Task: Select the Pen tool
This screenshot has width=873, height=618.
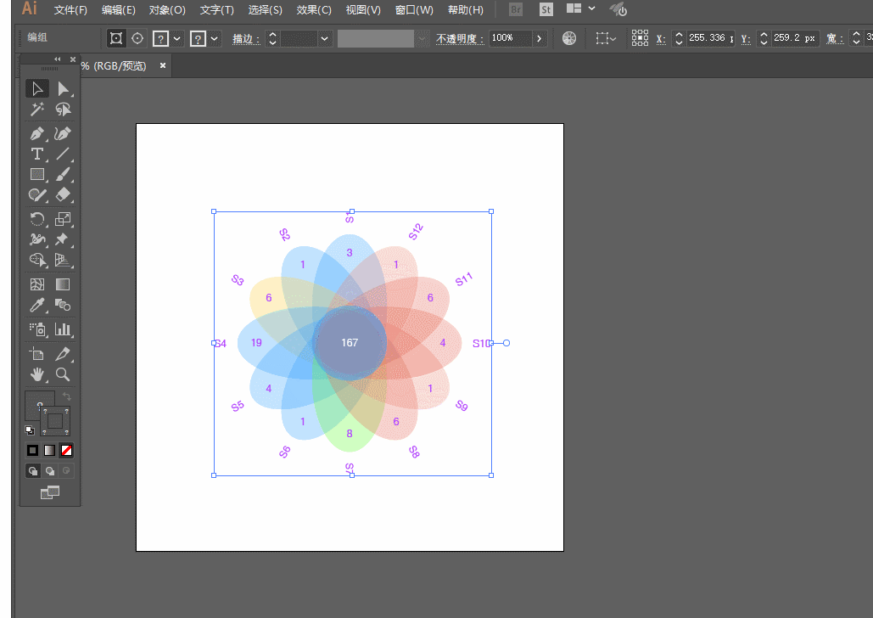Action: [x=37, y=134]
